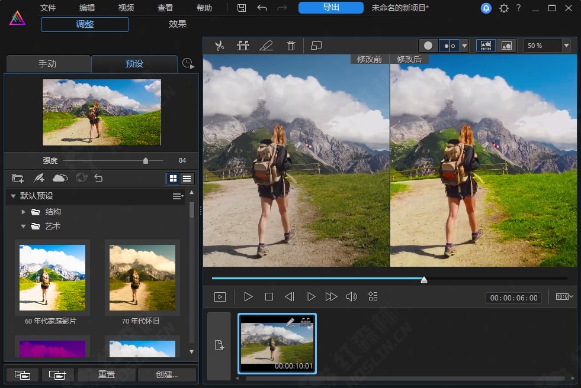Mute audio with the speaker icon
The image size is (581, 388).
(x=351, y=297)
